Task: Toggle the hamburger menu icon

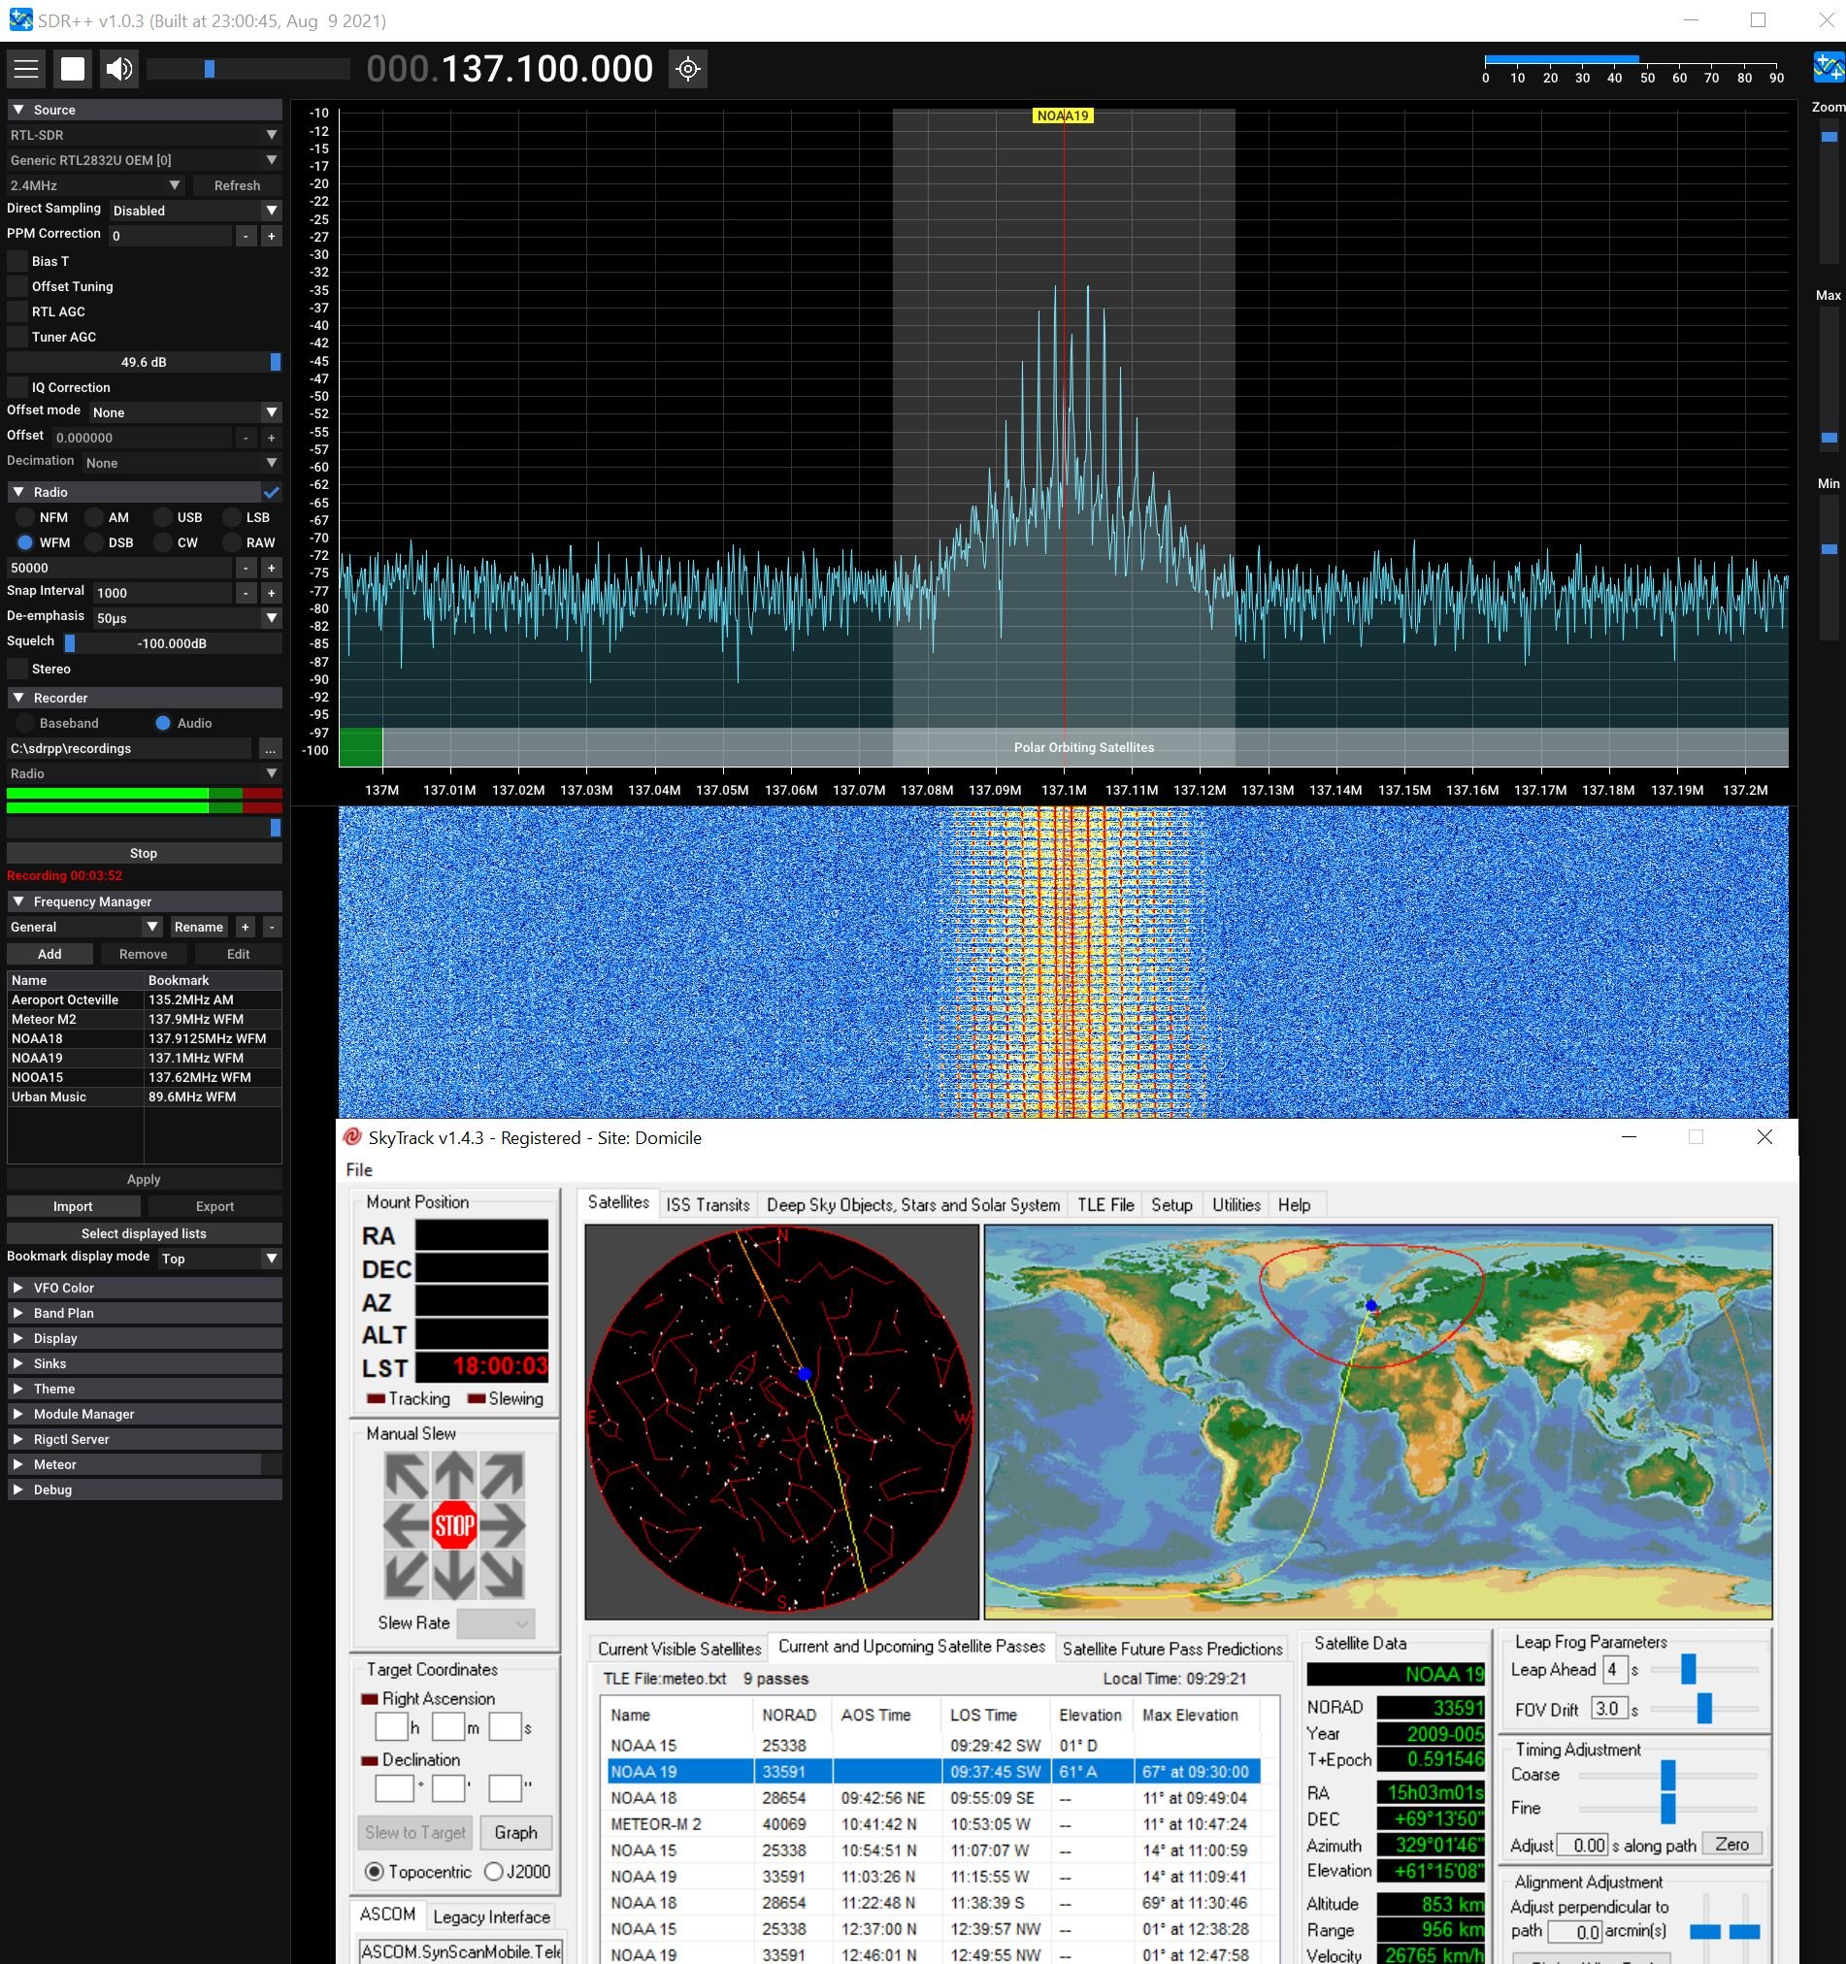Action: tap(26, 69)
